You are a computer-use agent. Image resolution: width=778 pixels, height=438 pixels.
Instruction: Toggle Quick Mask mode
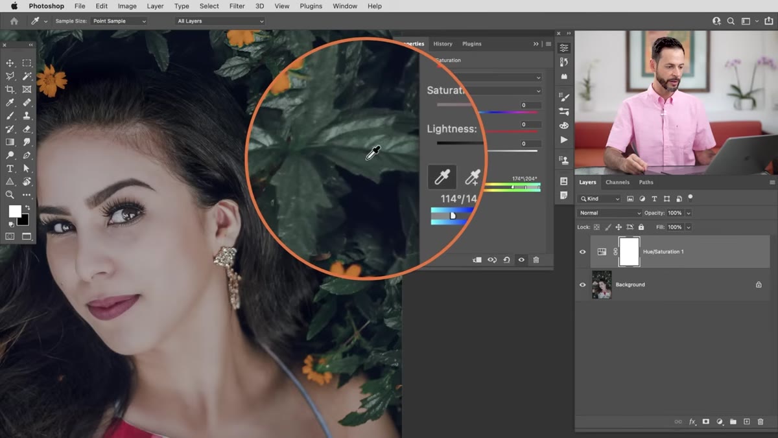10,236
